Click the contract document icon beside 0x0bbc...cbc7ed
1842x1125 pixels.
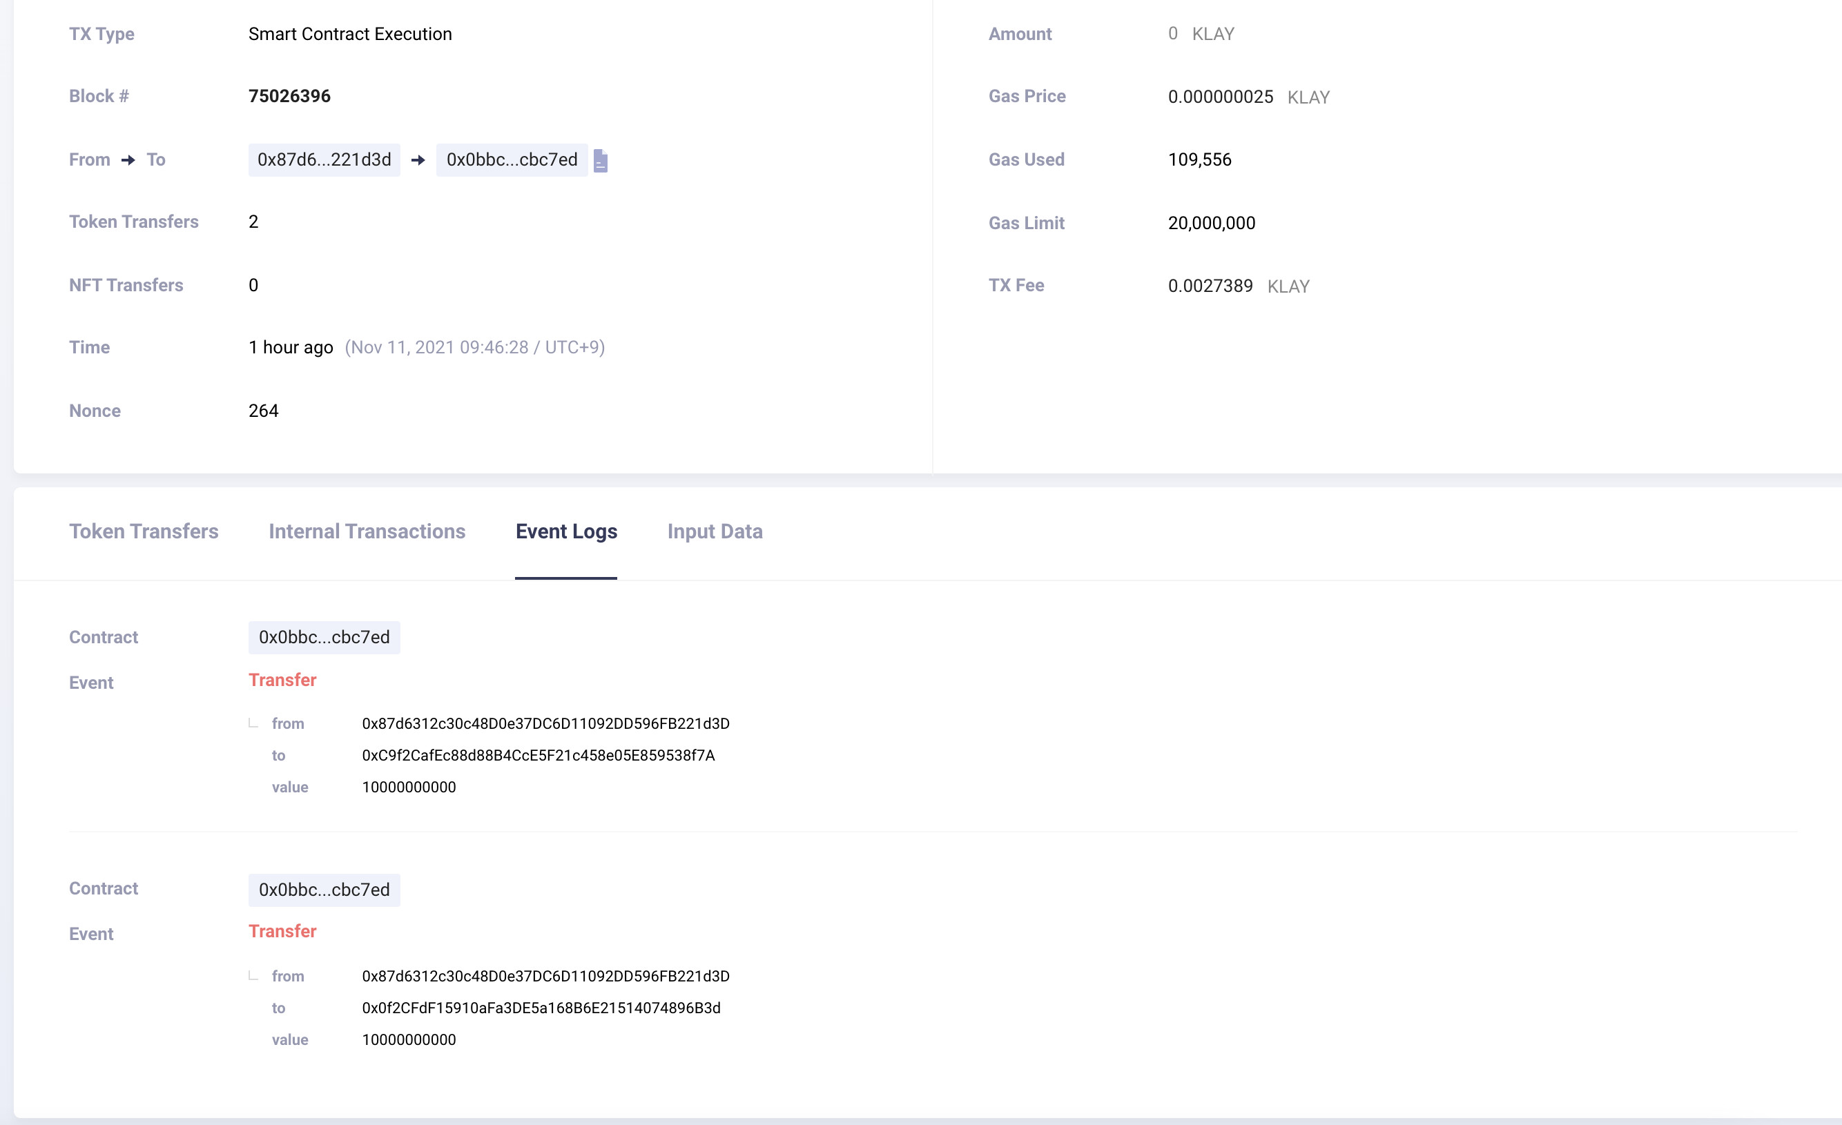pos(600,160)
